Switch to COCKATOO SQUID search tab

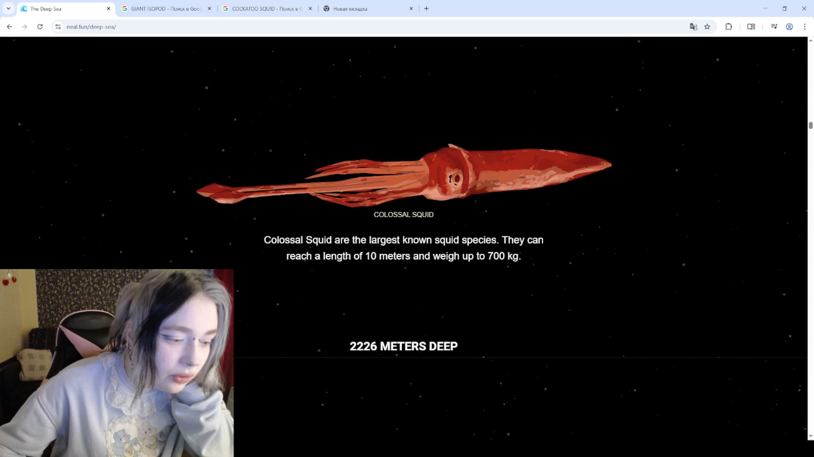click(266, 8)
